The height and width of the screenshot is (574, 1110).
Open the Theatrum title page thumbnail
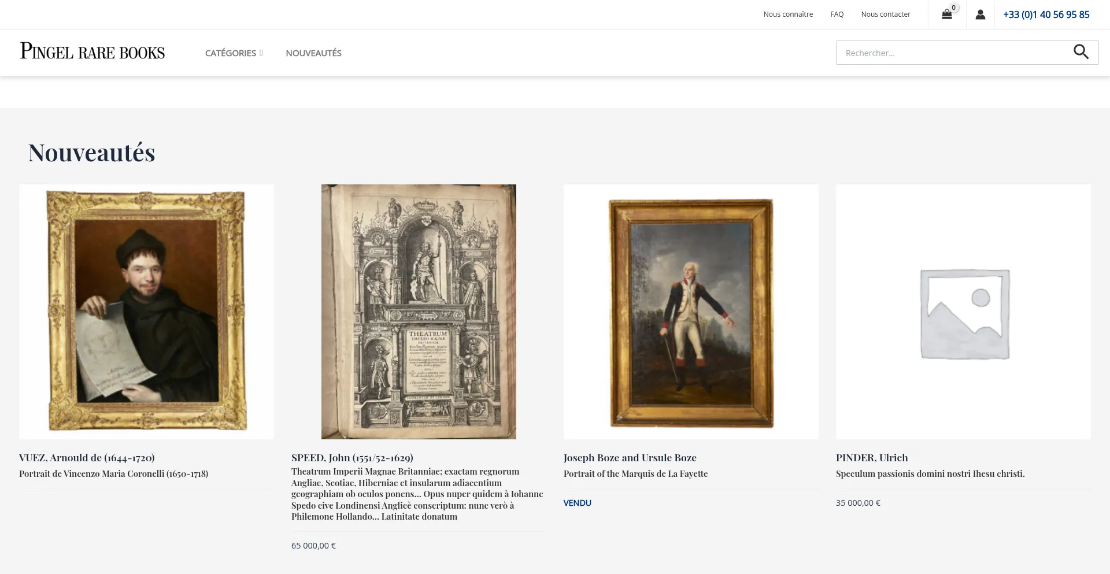[419, 312]
